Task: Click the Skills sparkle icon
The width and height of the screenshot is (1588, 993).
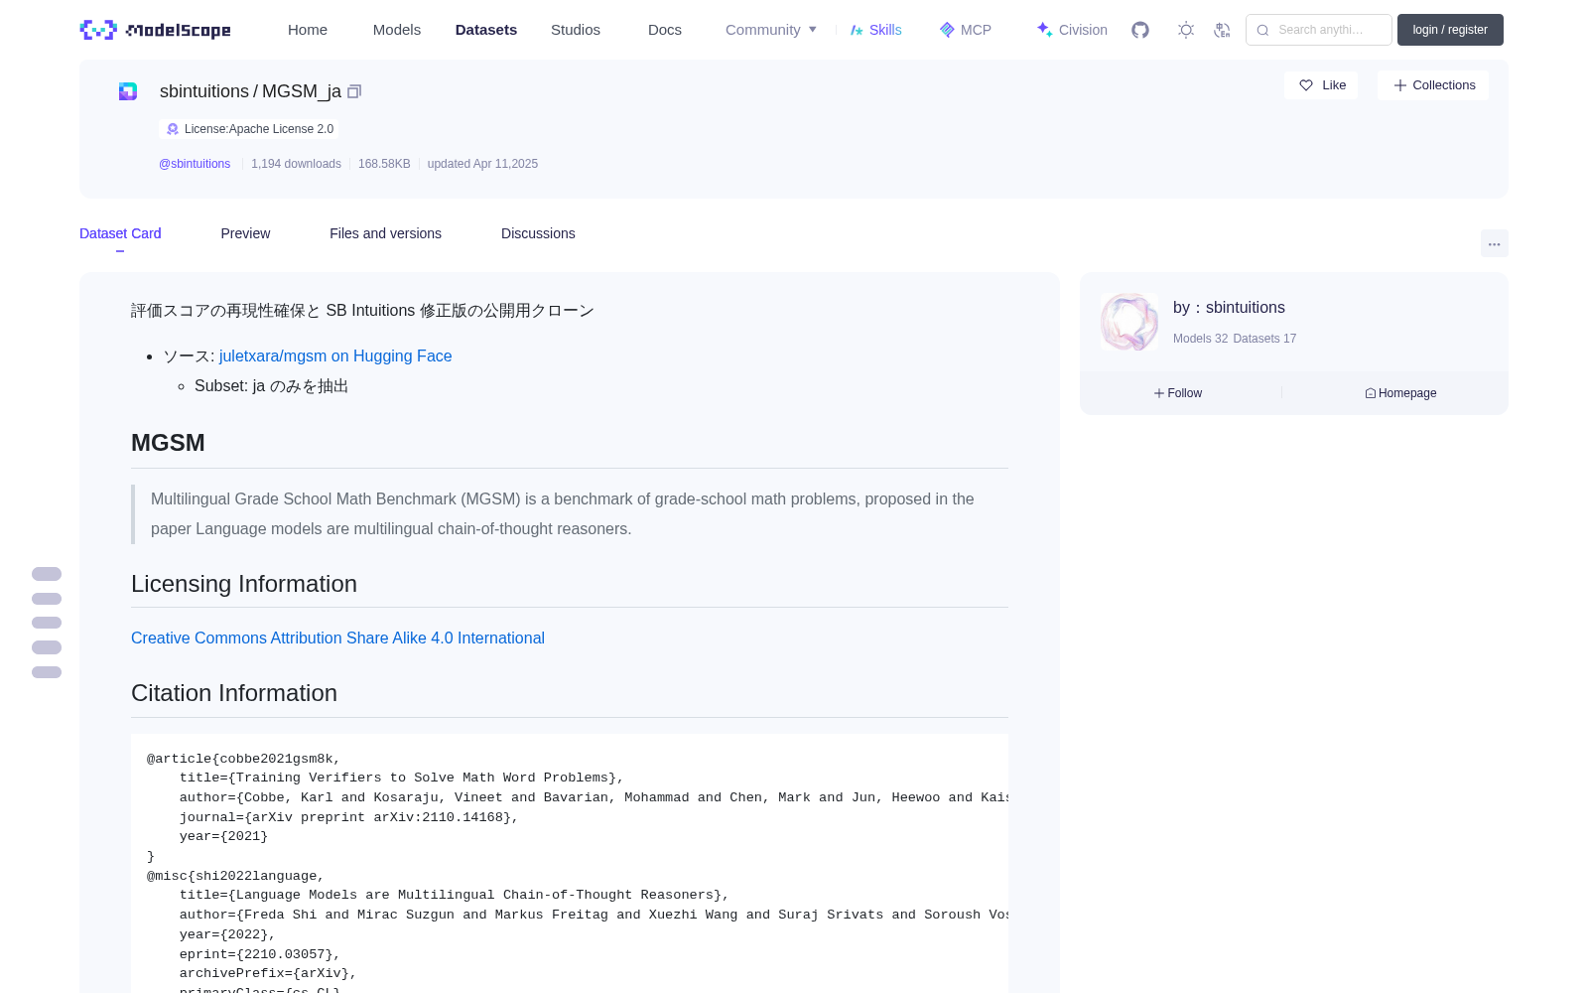Action: (x=857, y=30)
